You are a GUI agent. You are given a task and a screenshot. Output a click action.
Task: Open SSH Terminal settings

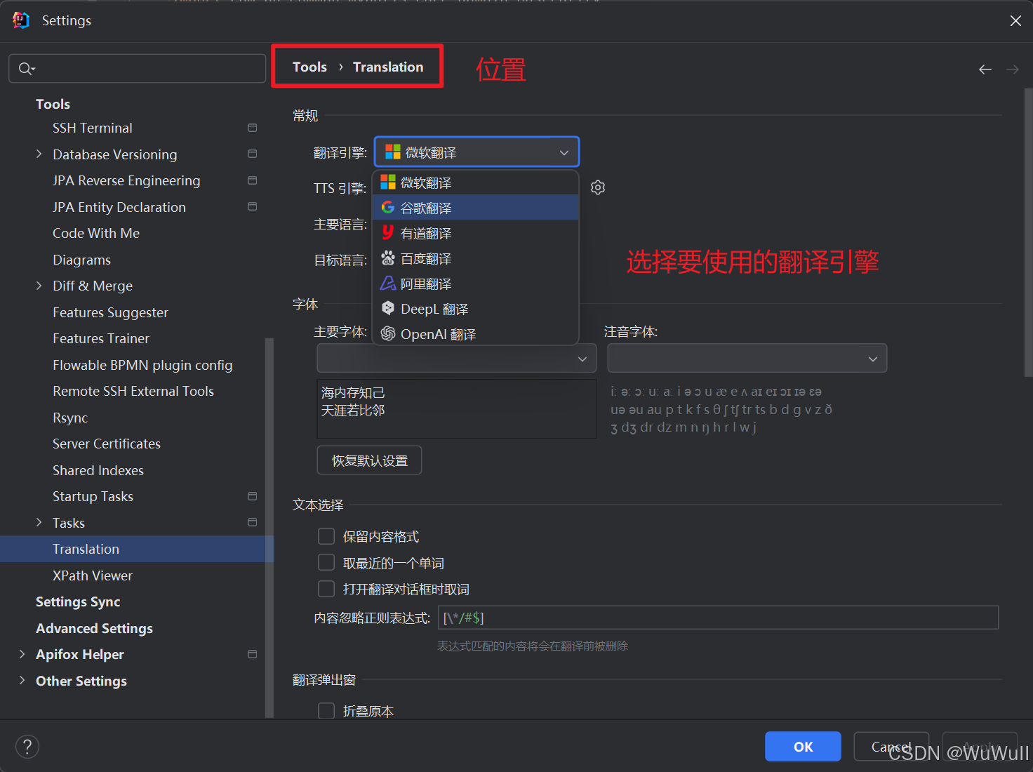(93, 128)
